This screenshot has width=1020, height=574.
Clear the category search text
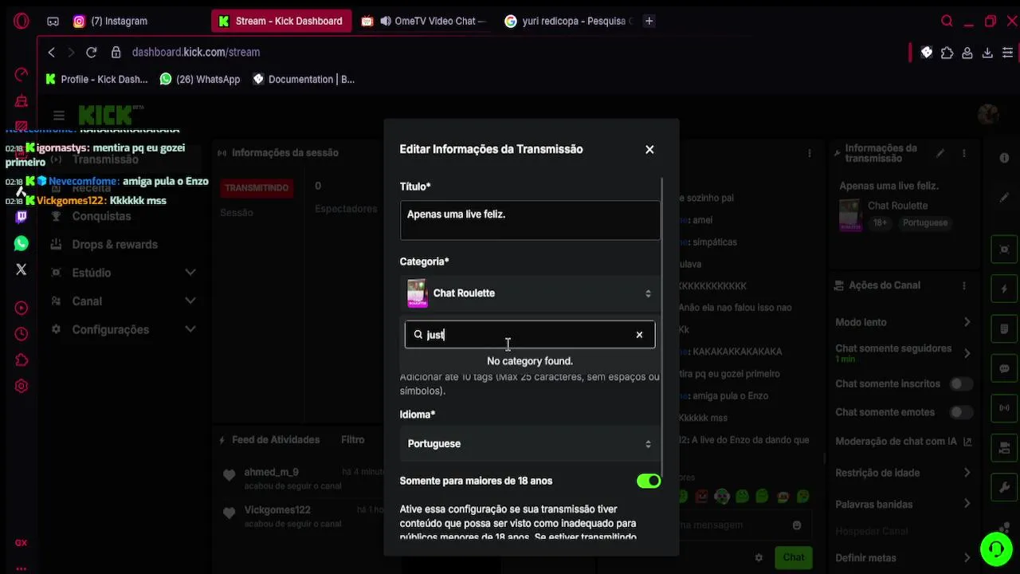click(639, 335)
